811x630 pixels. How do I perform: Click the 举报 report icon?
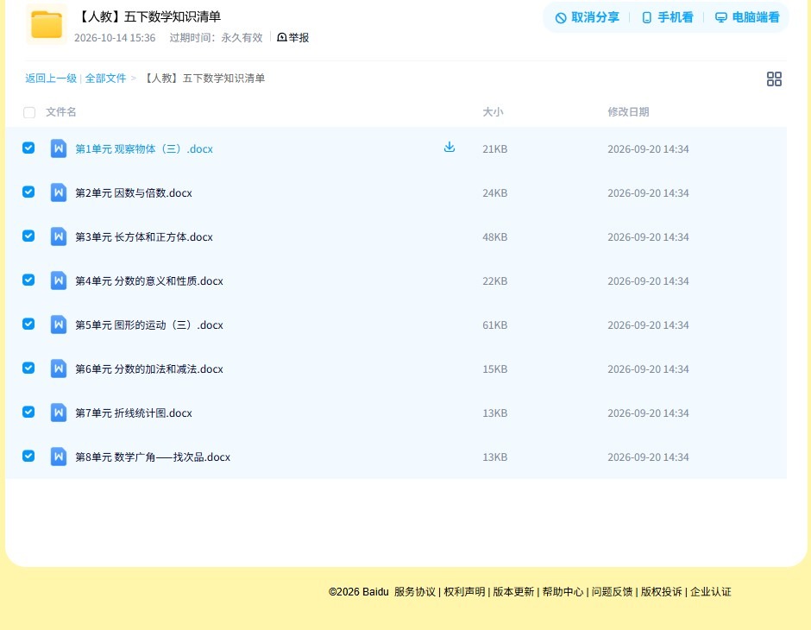tap(282, 37)
